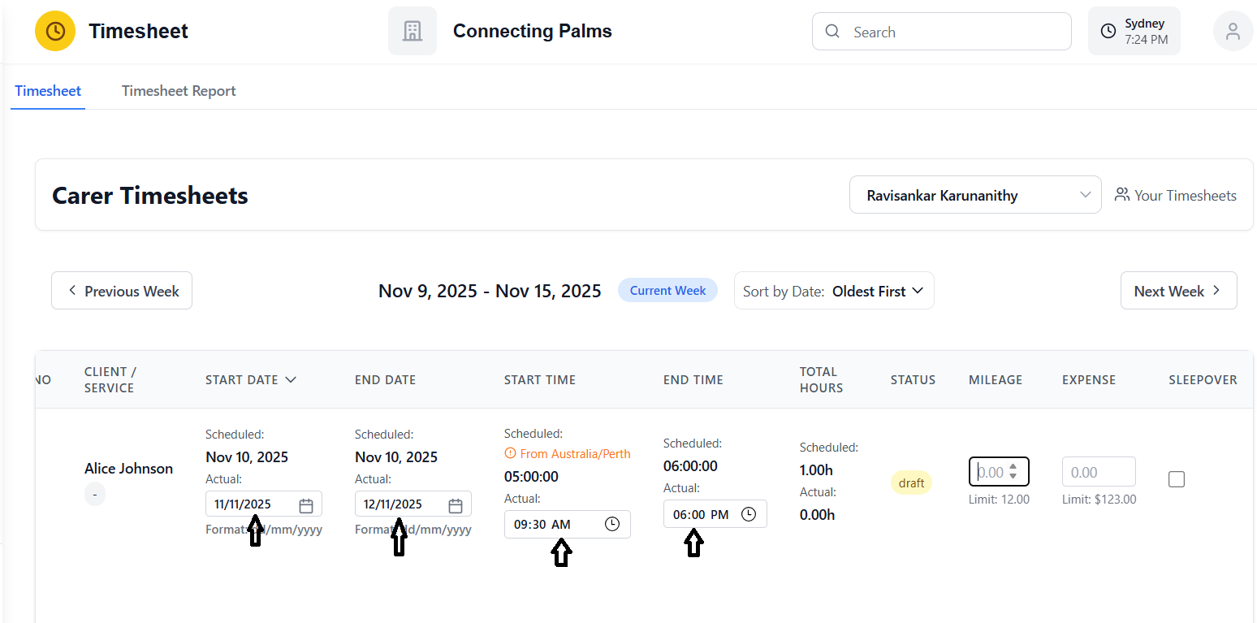The height and width of the screenshot is (623, 1257).
Task: Switch to the Timesheet Report tab
Action: [179, 91]
